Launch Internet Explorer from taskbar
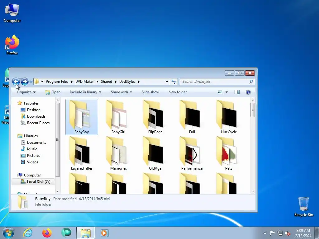319x239 pixels. pyautogui.click(x=28, y=233)
